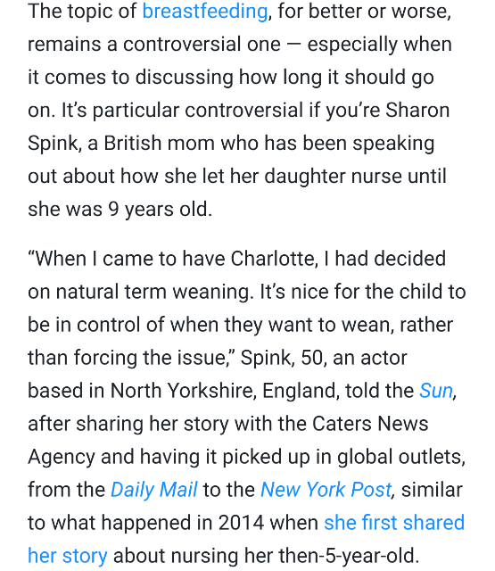The image size is (495, 571).
Task: Click the phrase 'then-5-year-old' at the end
Action: tap(347, 556)
